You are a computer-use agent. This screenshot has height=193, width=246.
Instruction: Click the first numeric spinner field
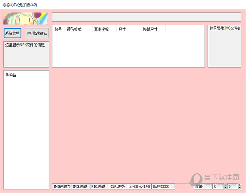click(218, 187)
